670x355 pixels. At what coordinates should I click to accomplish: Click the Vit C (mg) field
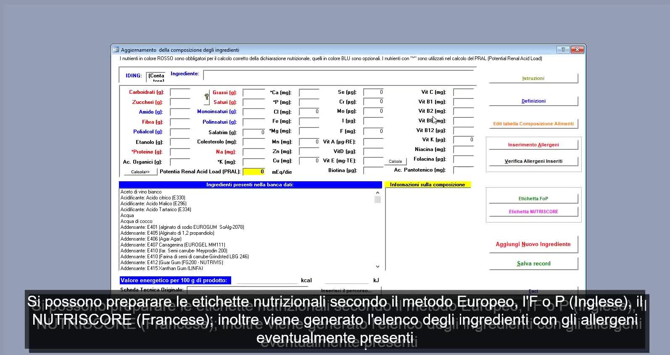464,92
